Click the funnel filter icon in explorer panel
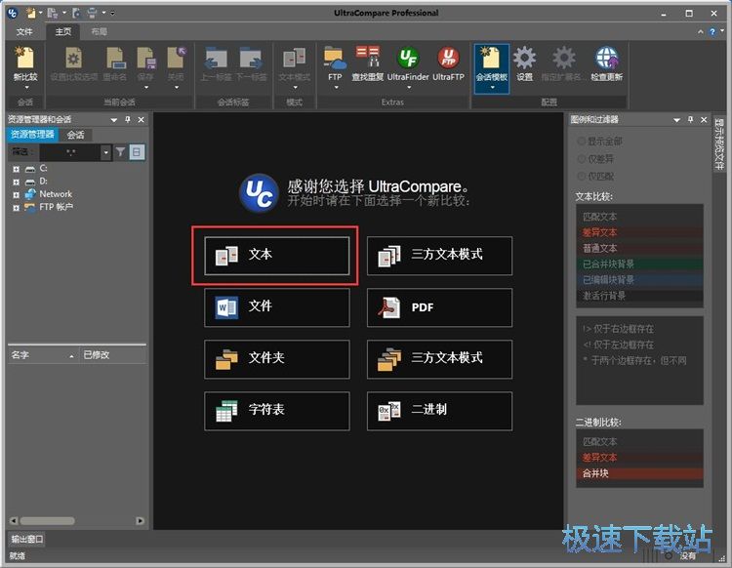 coord(120,151)
